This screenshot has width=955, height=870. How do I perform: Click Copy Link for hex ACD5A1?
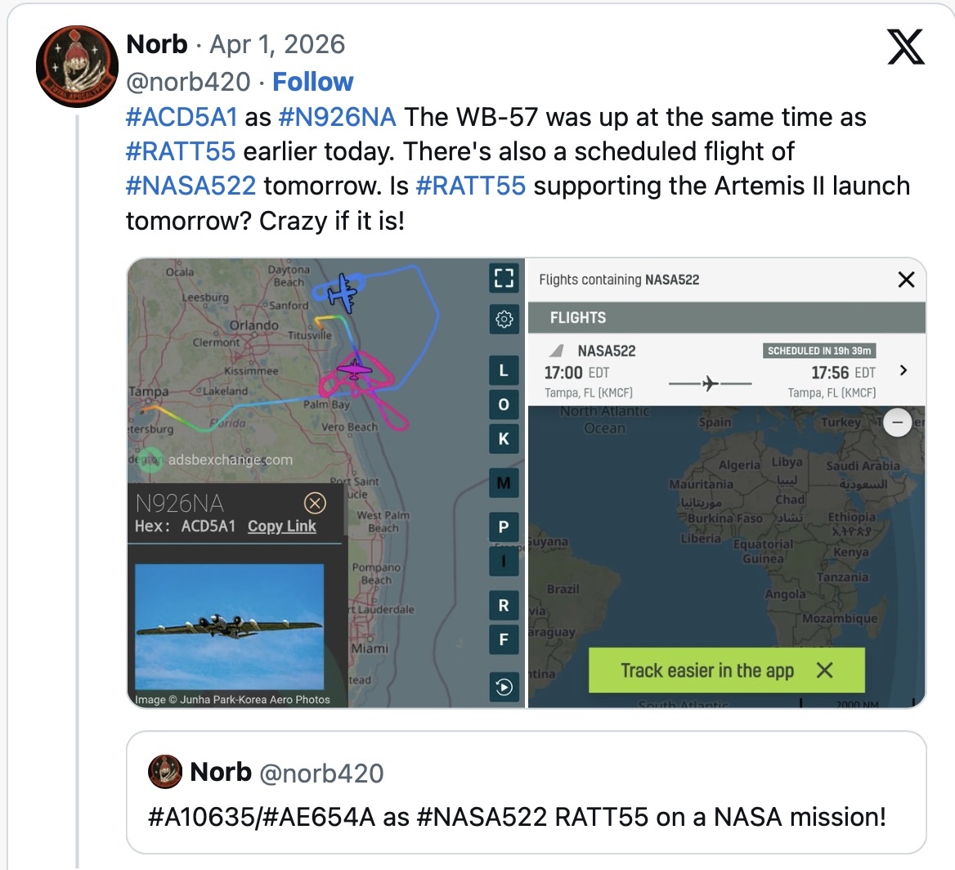(281, 526)
